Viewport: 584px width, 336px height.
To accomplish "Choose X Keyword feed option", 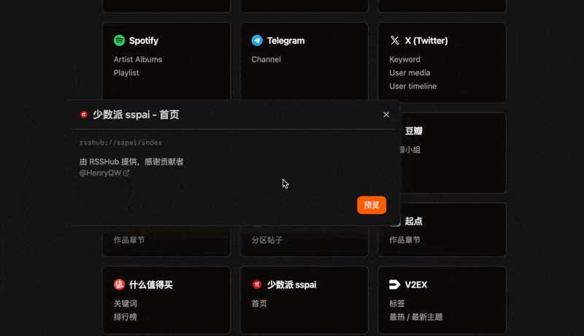I will (405, 59).
